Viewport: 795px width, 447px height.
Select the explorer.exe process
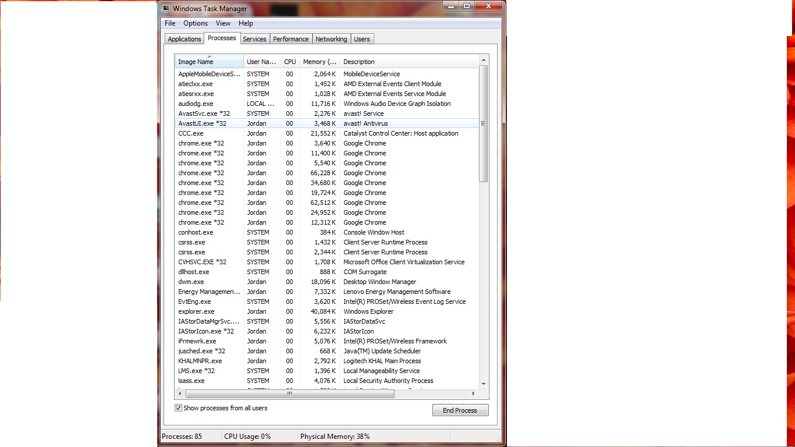click(x=327, y=311)
